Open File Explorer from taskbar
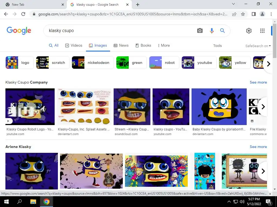277x207 pixels. [x=33, y=202]
